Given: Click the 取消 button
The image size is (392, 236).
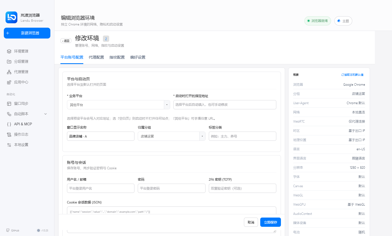Looking at the screenshot, I should tap(251, 222).
